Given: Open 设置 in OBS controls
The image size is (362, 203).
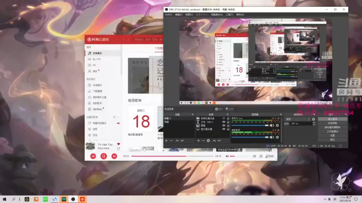Looking at the screenshot, I should (333, 136).
